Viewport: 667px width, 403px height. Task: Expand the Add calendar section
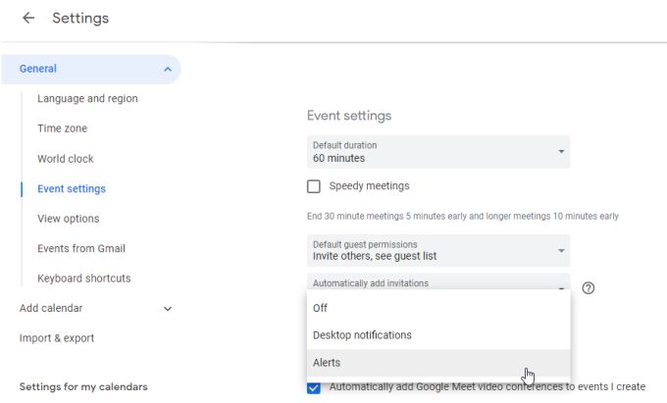click(x=168, y=309)
